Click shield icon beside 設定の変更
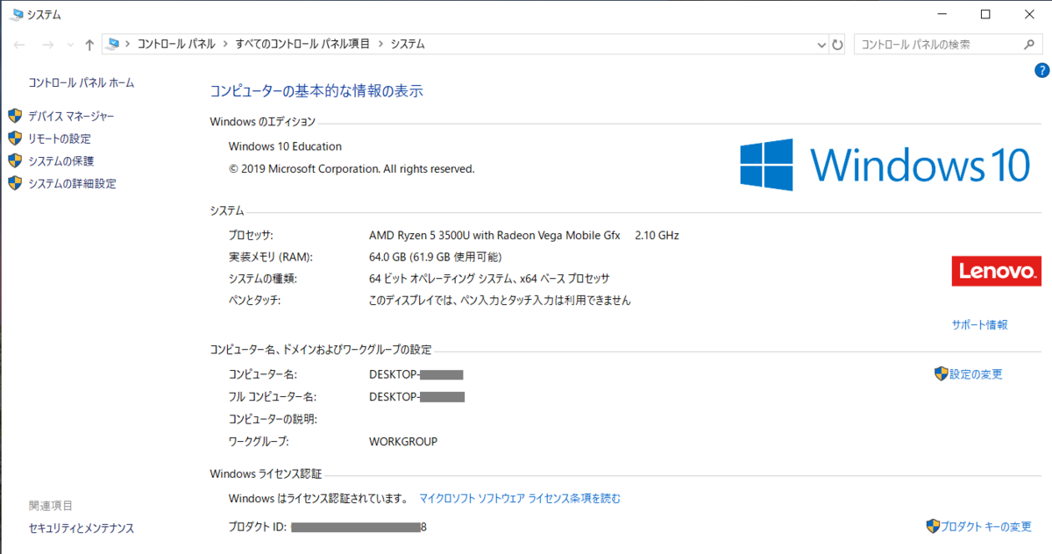This screenshot has height=554, width=1052. (942, 373)
